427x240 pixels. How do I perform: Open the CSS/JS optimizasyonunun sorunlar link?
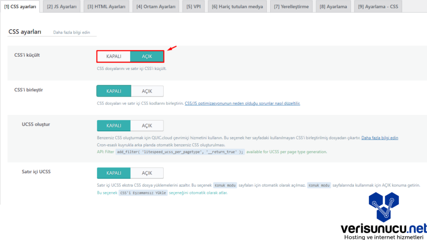click(x=242, y=103)
